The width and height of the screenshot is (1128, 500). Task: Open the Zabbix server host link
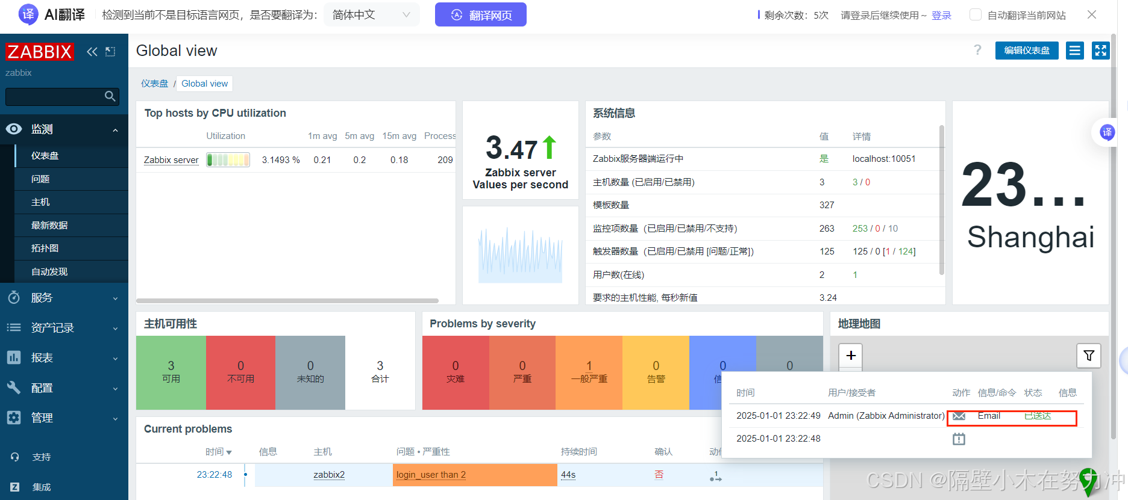point(171,159)
